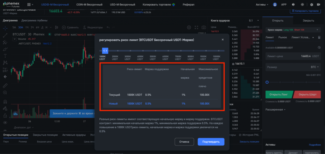Viewport: 325px width, 154px height.
Task: Open the Активы dropdown in the header
Action: [x=262, y=5]
